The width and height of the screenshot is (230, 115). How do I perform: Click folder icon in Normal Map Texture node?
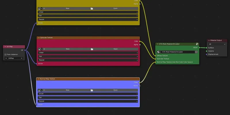click(92, 90)
